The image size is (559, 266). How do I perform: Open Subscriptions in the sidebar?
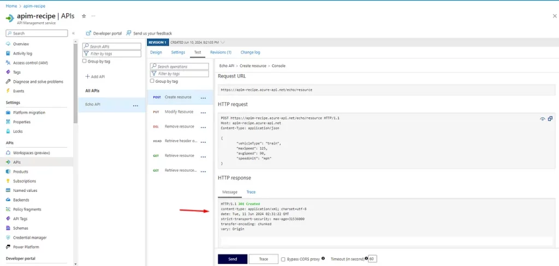24,181
